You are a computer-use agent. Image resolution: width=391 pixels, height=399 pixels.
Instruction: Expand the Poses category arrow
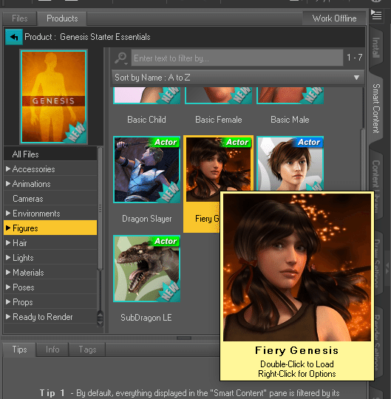(x=8, y=287)
